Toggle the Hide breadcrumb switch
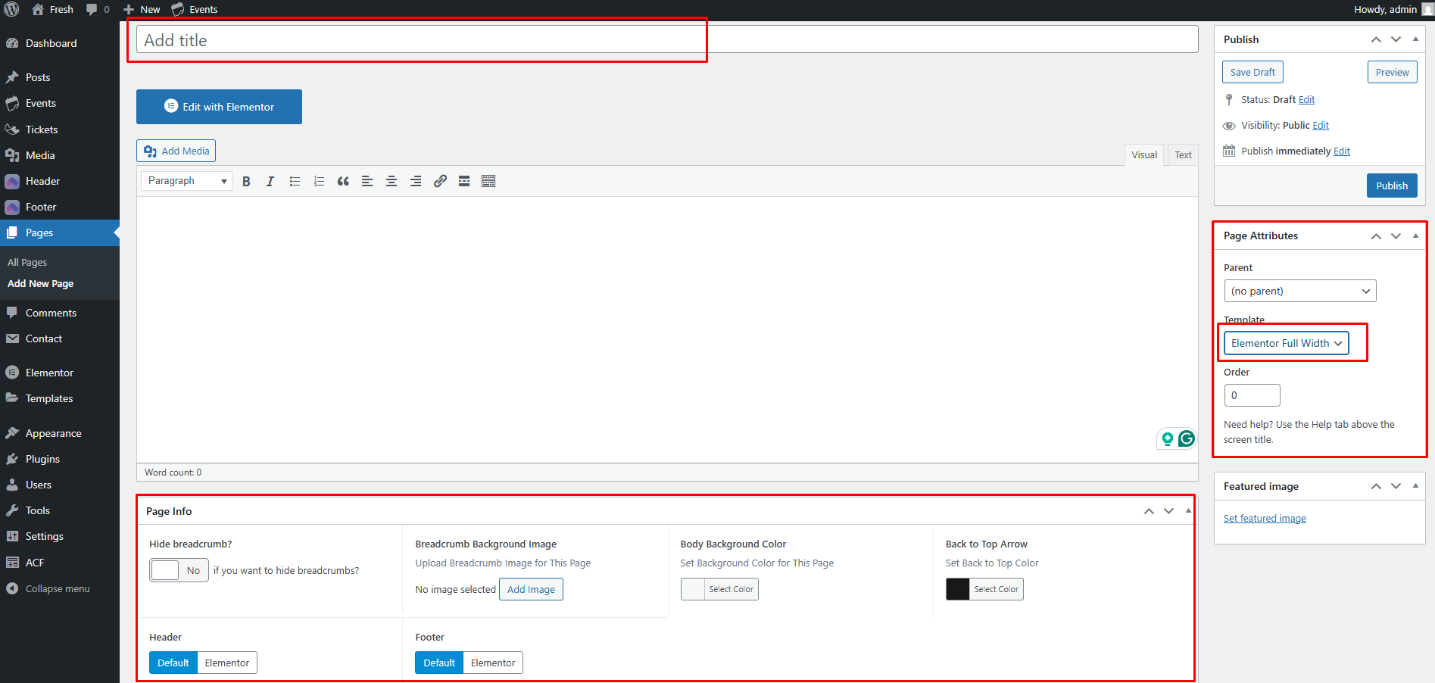Screen dimensions: 1435x683 [x=179, y=570]
